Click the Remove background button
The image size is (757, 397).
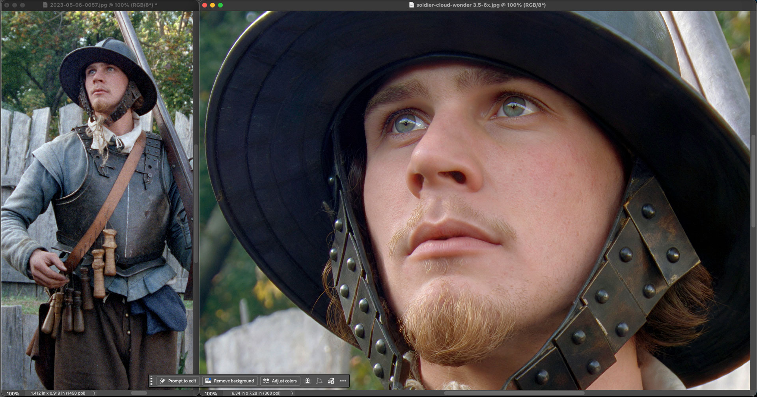230,381
